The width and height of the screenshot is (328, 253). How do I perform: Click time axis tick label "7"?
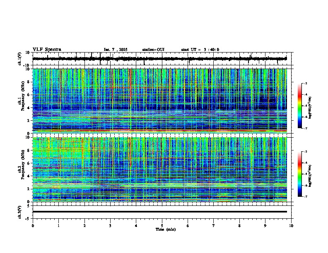214,226
